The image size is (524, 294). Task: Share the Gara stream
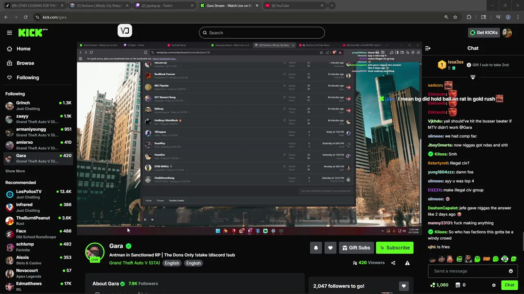(x=393, y=263)
